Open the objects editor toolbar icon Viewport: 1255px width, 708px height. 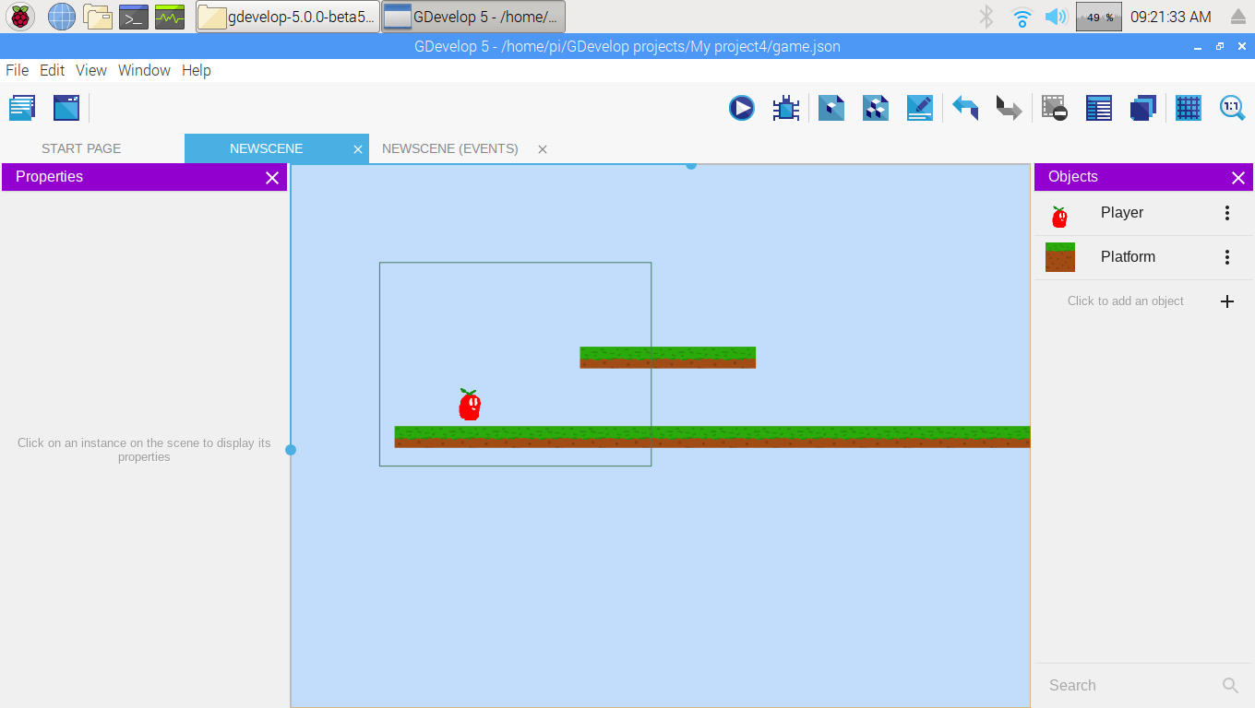831,108
